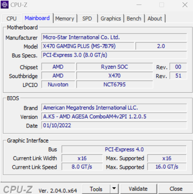Click the Current Link Speed label
The width and height of the screenshot is (193, 194).
pos(34,167)
